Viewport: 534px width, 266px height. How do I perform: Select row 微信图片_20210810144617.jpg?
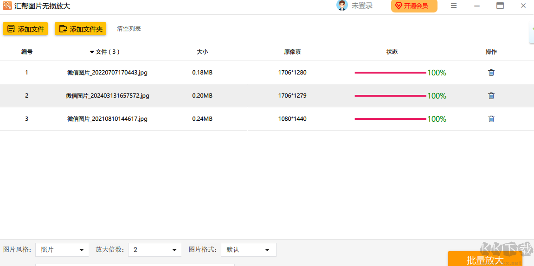click(107, 119)
